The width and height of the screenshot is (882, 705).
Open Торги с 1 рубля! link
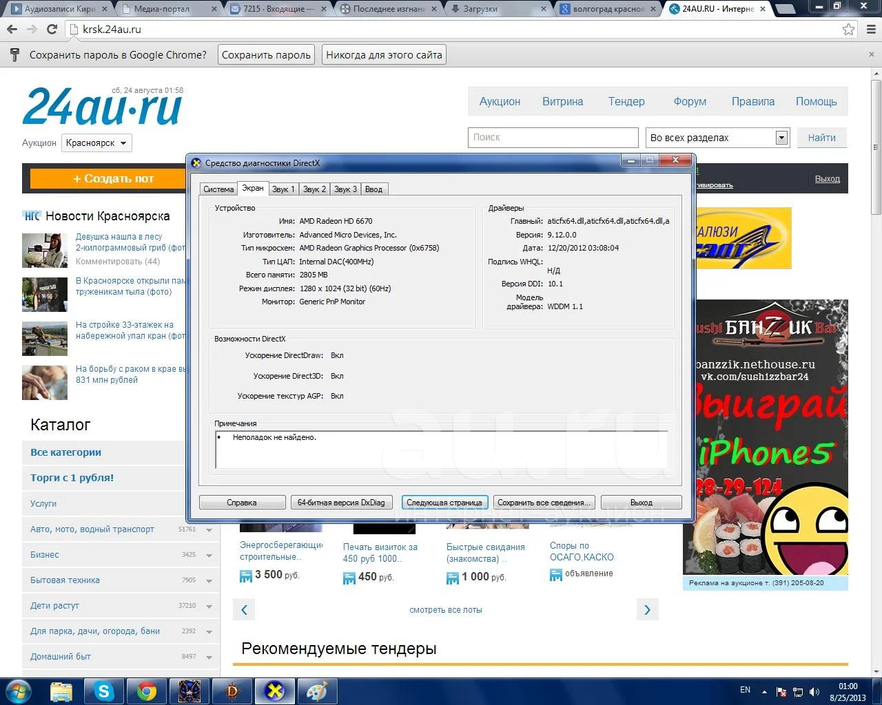pos(72,478)
